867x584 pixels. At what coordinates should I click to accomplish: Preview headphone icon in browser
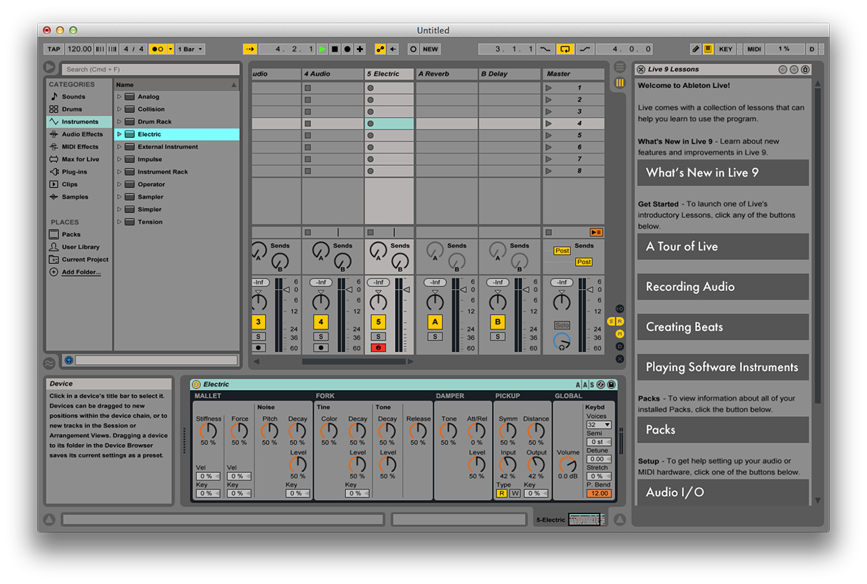tap(68, 361)
